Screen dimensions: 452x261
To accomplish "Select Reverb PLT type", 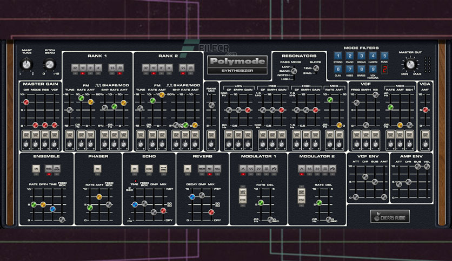I will [210, 169].
